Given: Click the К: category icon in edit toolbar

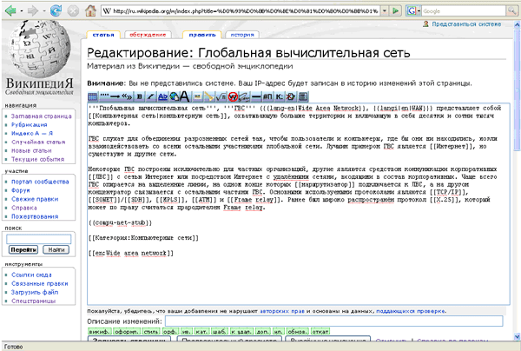Looking at the screenshot, I should [279, 96].
